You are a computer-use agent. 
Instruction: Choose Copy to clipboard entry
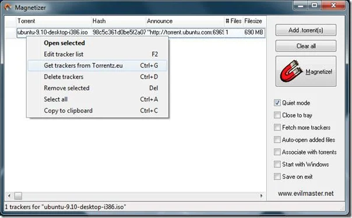click(97, 111)
